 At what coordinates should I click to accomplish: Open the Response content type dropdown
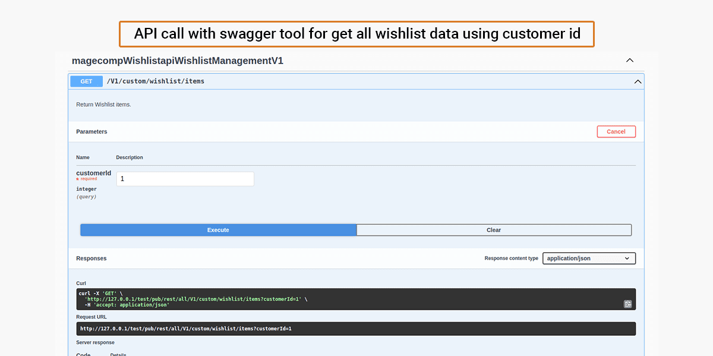point(589,258)
